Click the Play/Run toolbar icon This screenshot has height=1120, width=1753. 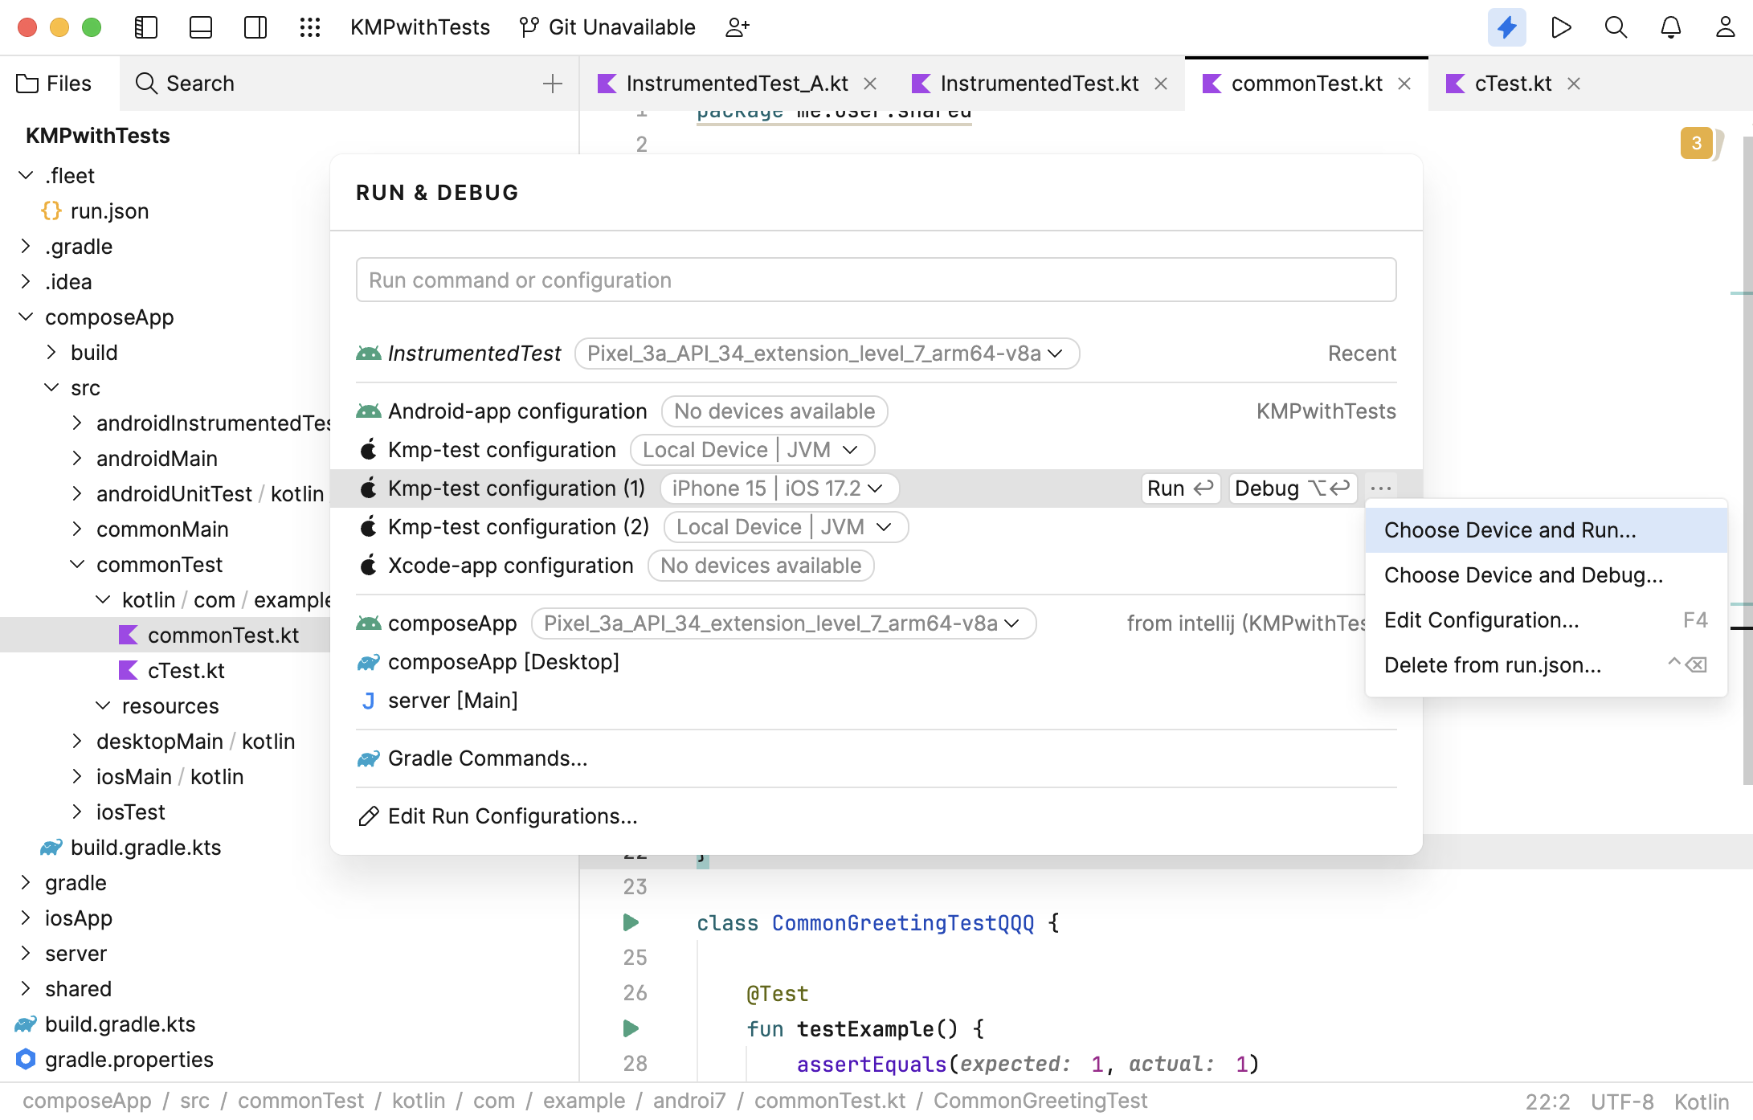point(1561,27)
